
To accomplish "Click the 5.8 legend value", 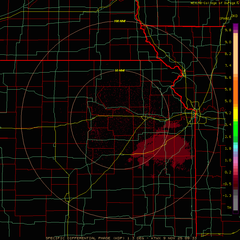I will click(228, 89).
